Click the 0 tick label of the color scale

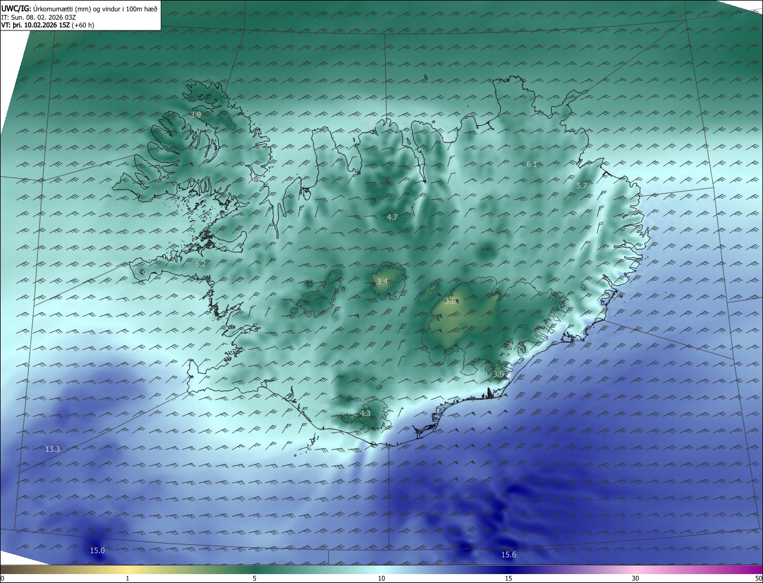pos(2,578)
